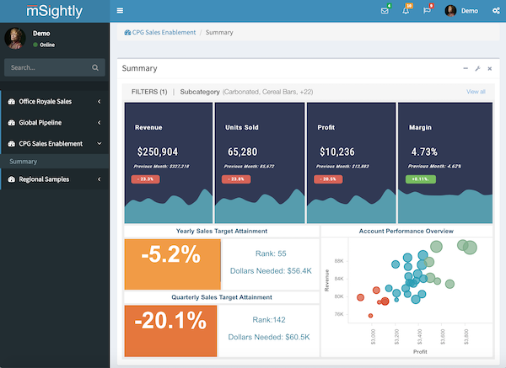
Task: Click the Regional Samples dashboard icon
Action: [11, 179]
